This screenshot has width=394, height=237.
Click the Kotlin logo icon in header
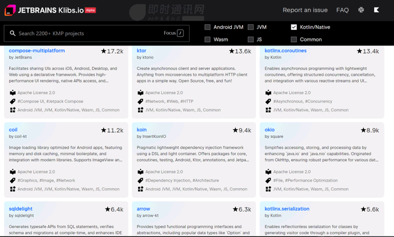point(377,10)
